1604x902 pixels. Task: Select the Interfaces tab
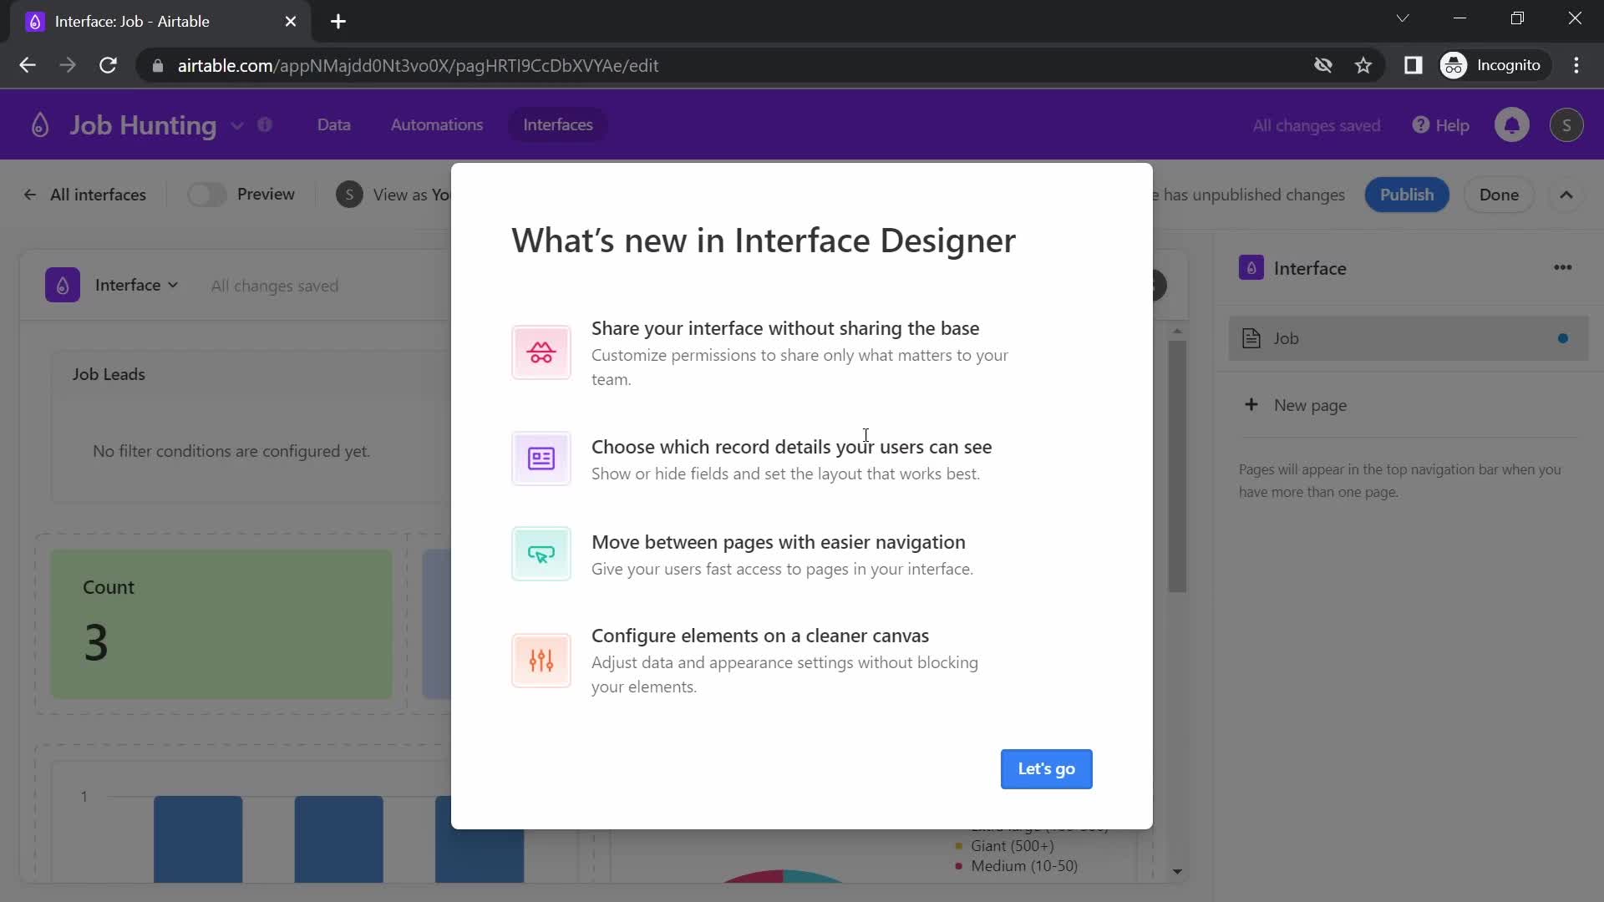[559, 124]
